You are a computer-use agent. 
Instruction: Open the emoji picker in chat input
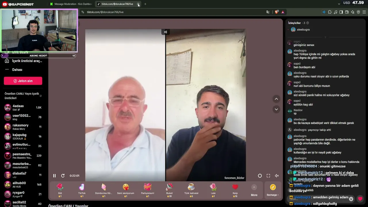[x=351, y=199]
